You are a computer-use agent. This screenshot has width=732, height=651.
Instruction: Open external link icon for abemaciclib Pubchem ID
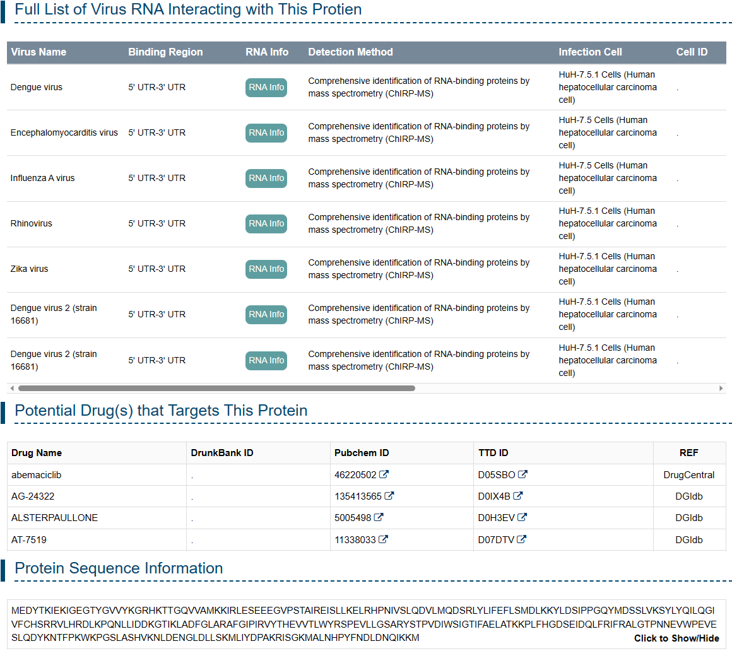(384, 475)
